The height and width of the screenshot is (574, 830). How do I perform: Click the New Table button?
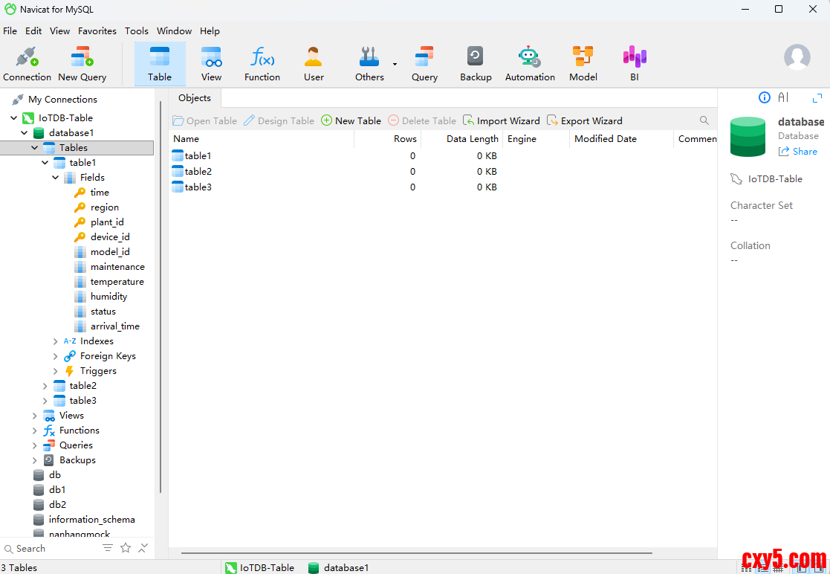pos(351,120)
